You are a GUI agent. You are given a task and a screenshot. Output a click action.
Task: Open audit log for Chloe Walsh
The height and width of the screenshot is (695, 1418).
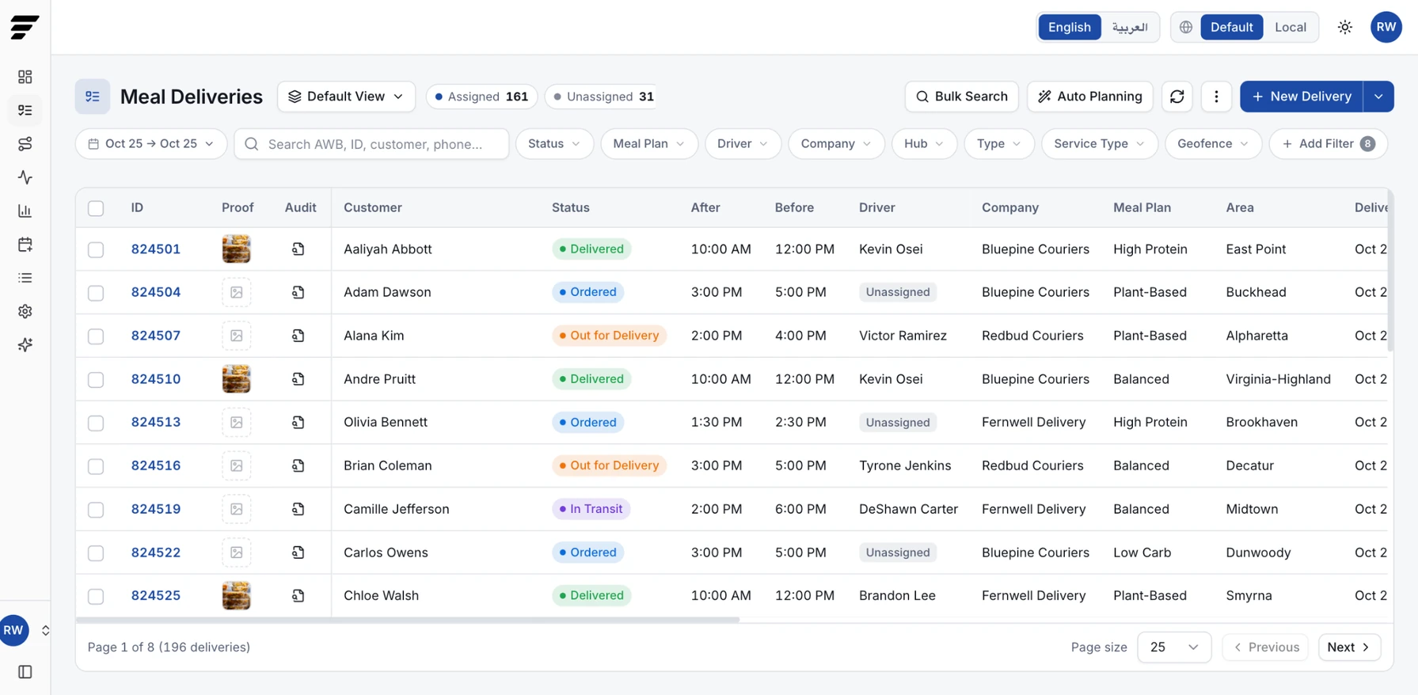298,595
